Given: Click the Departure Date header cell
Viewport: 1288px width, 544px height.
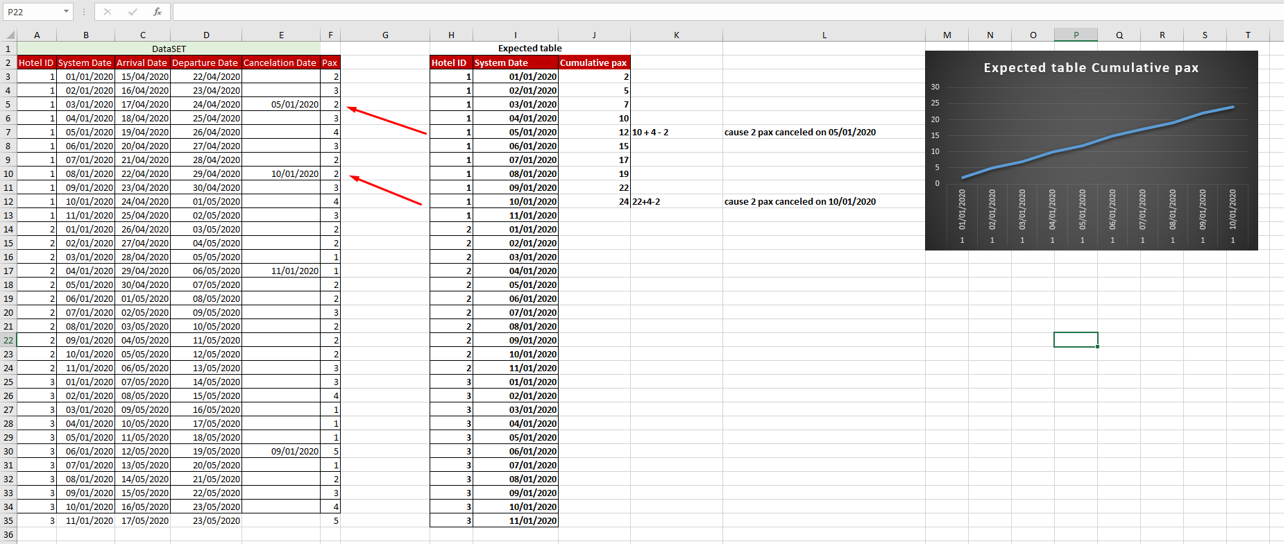Looking at the screenshot, I should click(206, 62).
